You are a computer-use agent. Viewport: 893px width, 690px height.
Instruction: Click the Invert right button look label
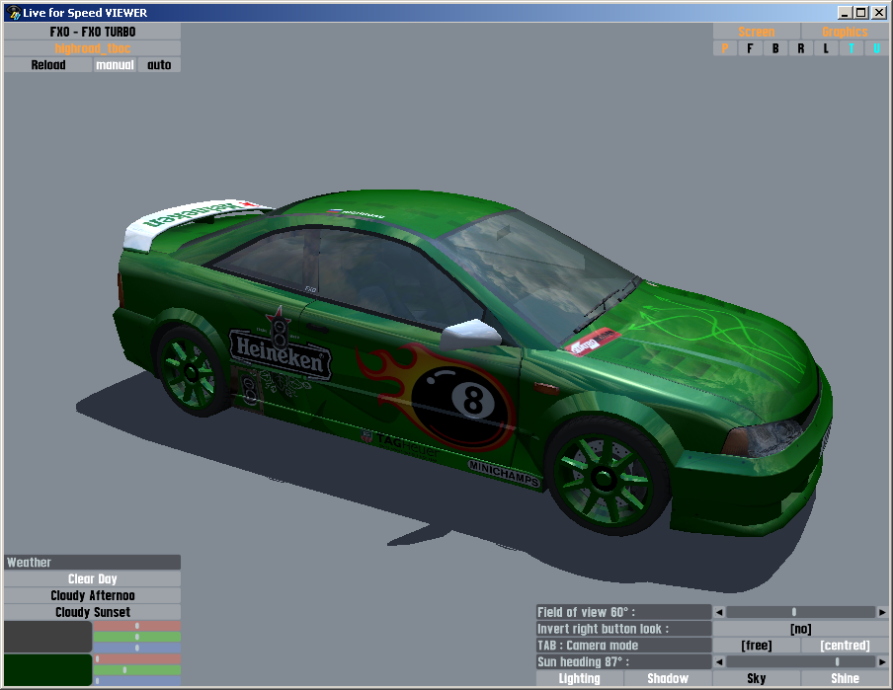click(623, 629)
